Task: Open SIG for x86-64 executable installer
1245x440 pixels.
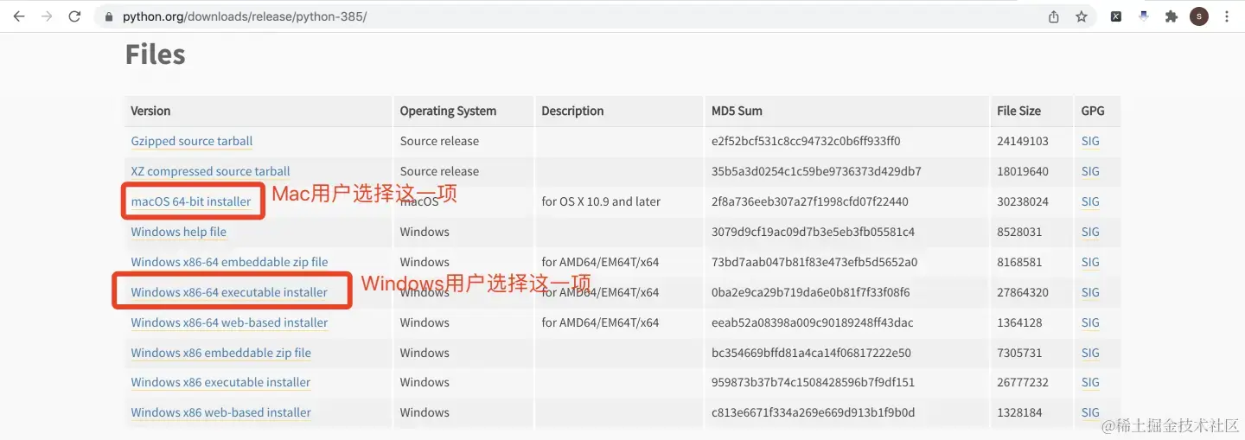Action: pyautogui.click(x=1090, y=292)
